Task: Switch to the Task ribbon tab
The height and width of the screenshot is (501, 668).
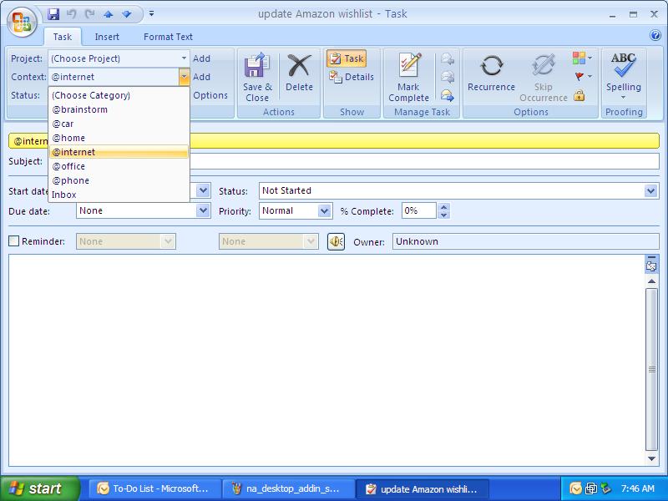Action: tap(62, 37)
